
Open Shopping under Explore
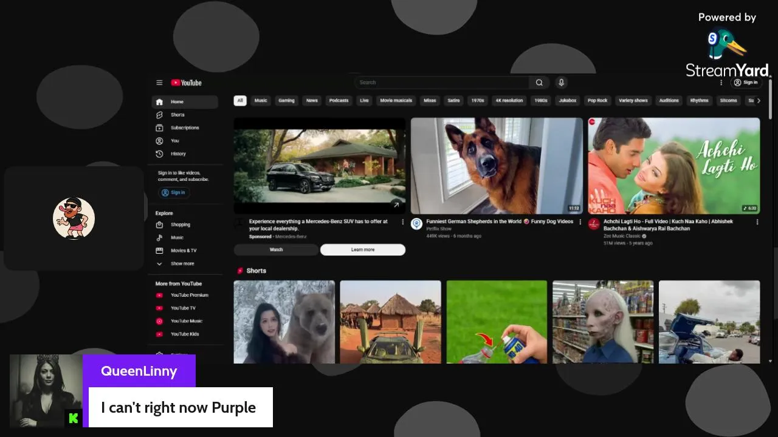[x=185, y=225]
